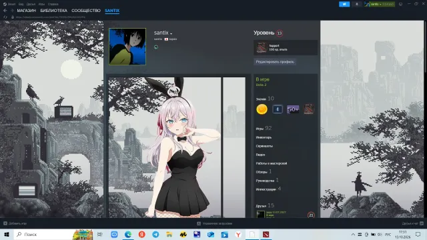Open the SANTIX tab
This screenshot has height=240, width=427.
tap(112, 11)
